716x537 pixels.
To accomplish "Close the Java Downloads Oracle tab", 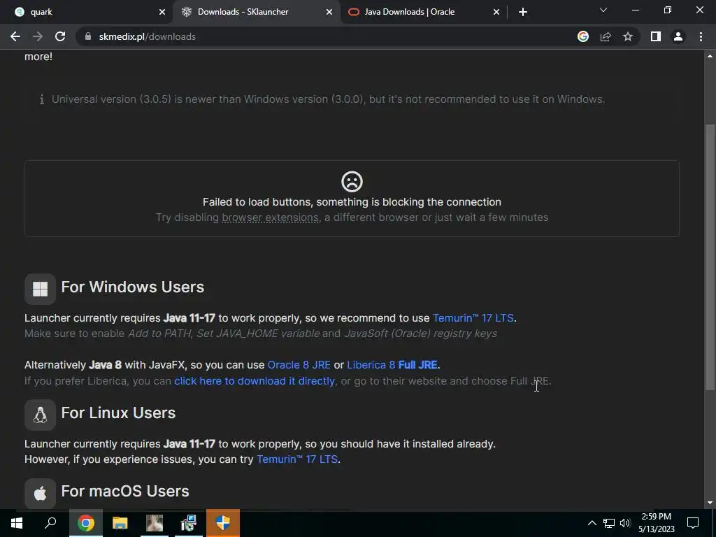I will pyautogui.click(x=496, y=12).
